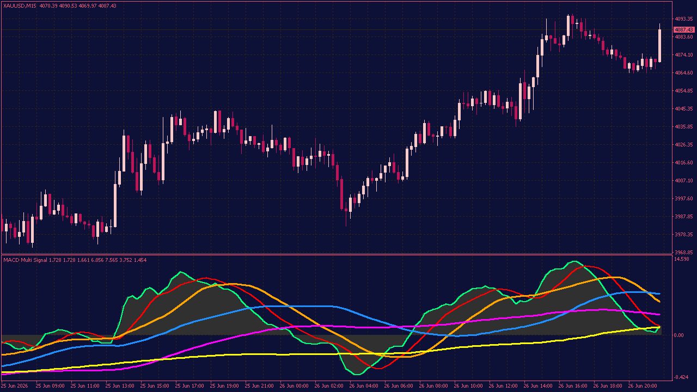
Task: Select the blue signal line in indicator
Action: 305,307
